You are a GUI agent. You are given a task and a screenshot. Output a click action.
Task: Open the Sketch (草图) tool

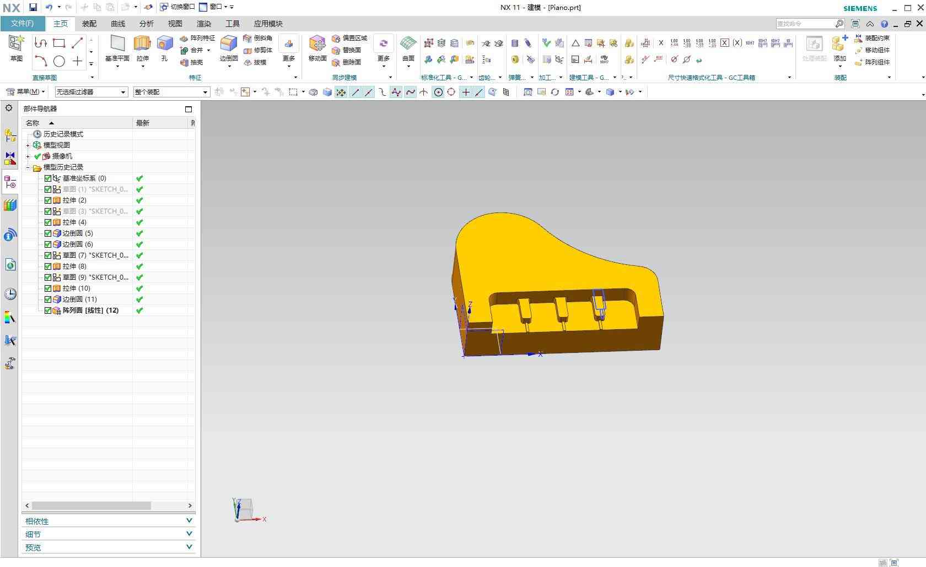pyautogui.click(x=16, y=48)
